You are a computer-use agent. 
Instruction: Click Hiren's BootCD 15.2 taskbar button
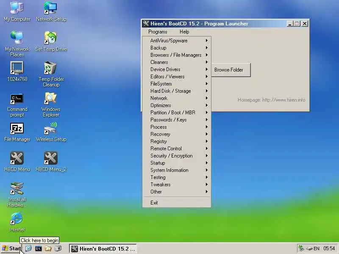pyautogui.click(x=103, y=249)
